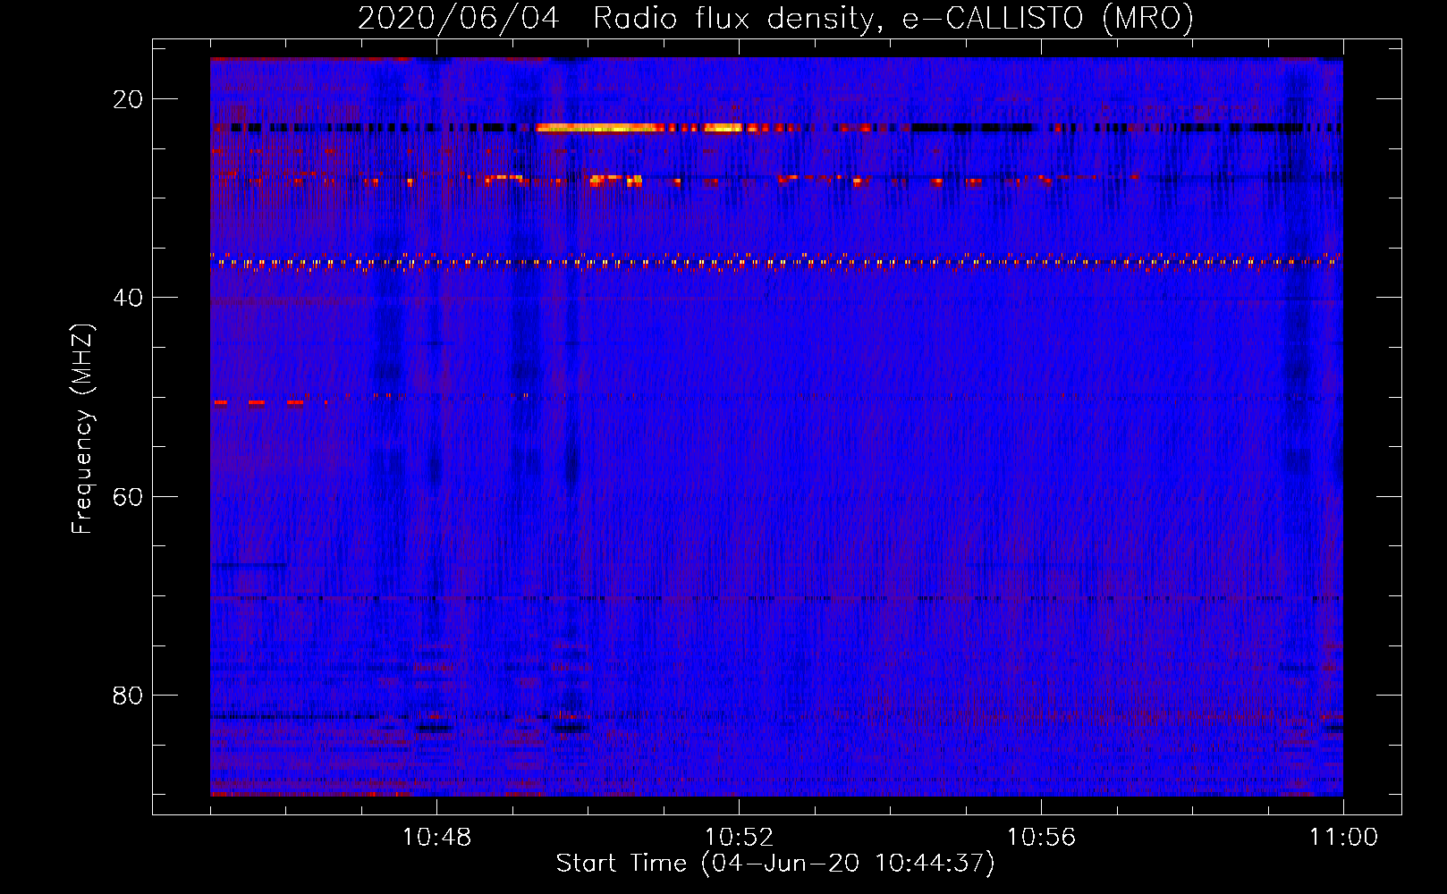Click the '11:00' time tick label

[1343, 838]
